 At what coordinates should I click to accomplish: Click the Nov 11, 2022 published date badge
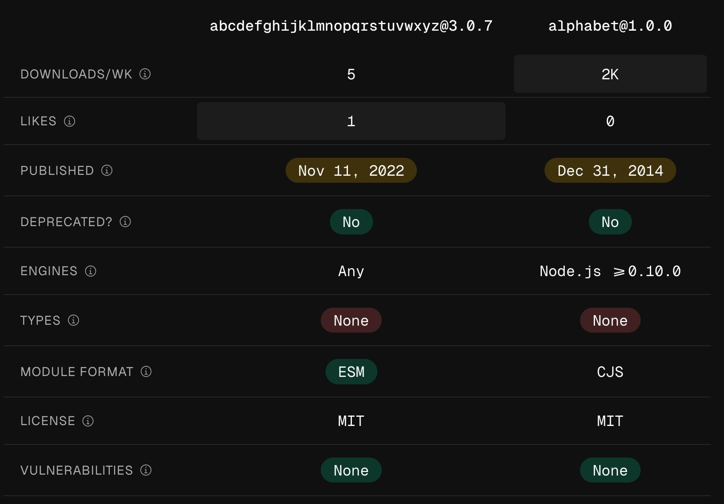pos(351,170)
